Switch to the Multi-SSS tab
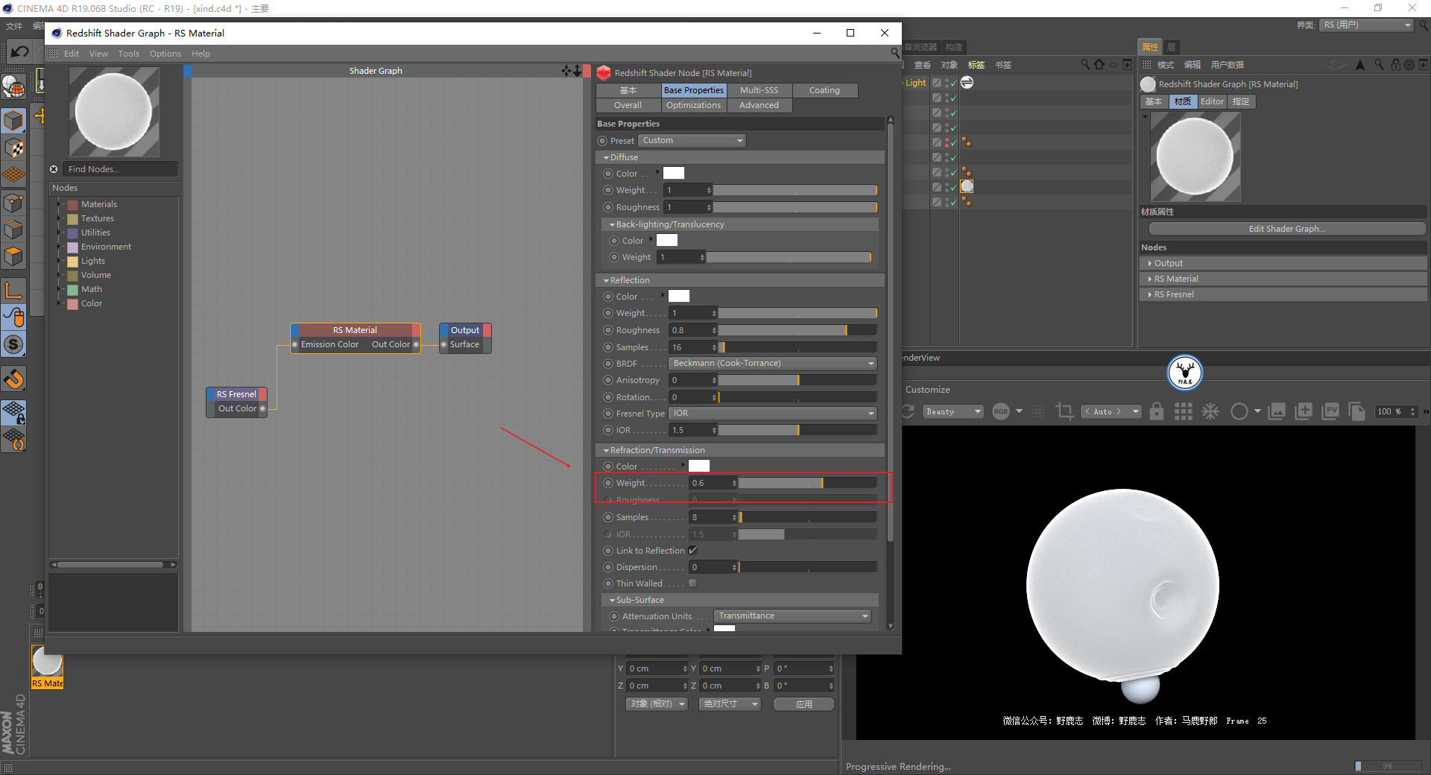The width and height of the screenshot is (1431, 775). point(759,90)
